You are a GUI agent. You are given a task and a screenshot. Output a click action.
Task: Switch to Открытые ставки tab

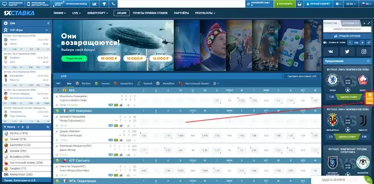(x=350, y=23)
